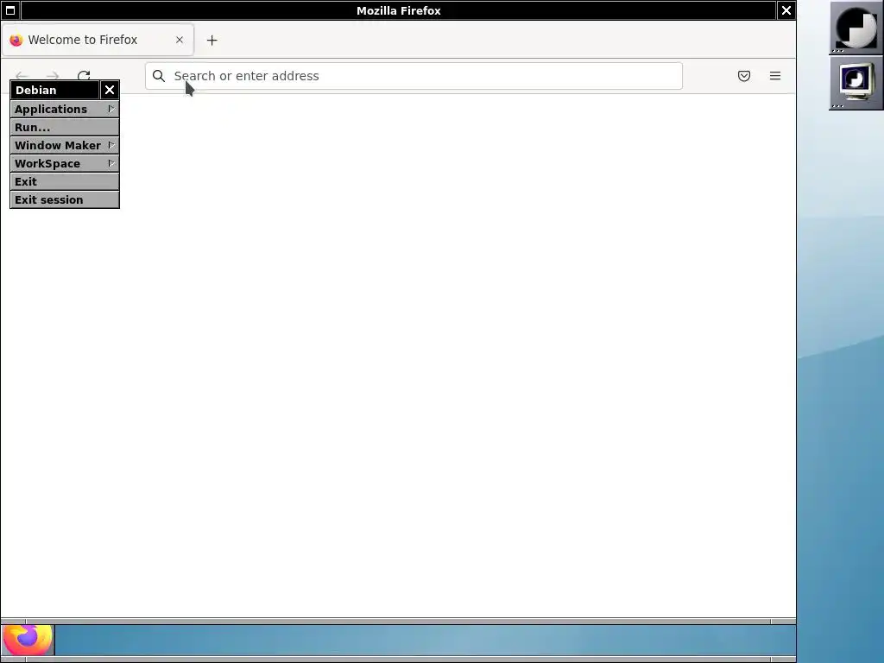Choose Run... from the Debian menu
The height and width of the screenshot is (663, 884).
[64, 127]
